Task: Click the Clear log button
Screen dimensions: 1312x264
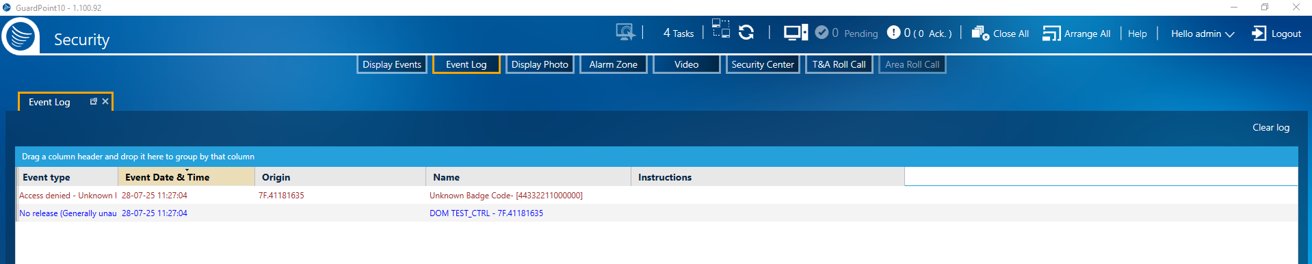Action: pyautogui.click(x=1271, y=127)
